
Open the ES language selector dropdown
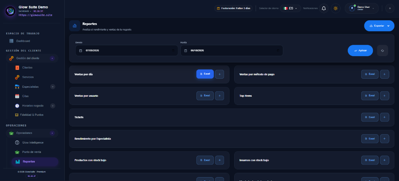290,9
